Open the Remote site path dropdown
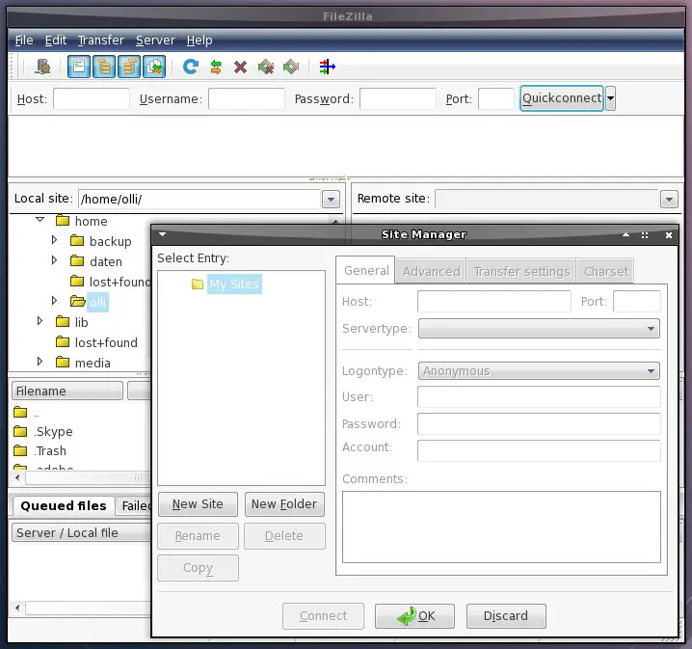Image resolution: width=692 pixels, height=649 pixels. 669,199
